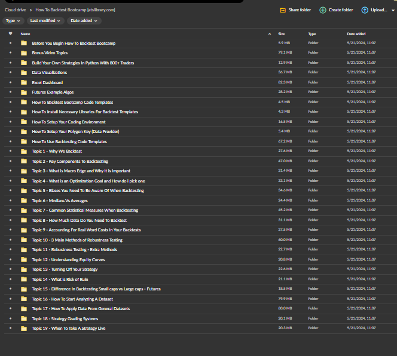
Task: Sort by the Name column header
Action: coord(25,34)
